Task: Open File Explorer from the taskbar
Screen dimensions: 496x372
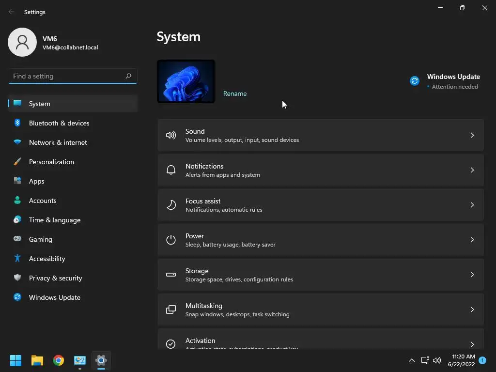Action: point(37,360)
